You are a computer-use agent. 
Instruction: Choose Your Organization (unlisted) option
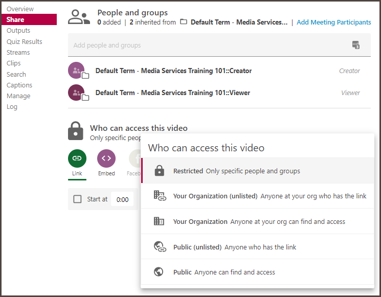click(x=270, y=196)
